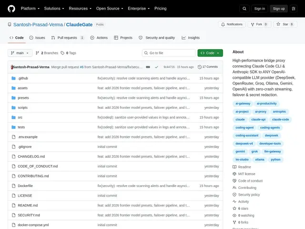Screen dimensions: 305x229
Task: Open the SECURITY.md file
Action: [29, 215]
